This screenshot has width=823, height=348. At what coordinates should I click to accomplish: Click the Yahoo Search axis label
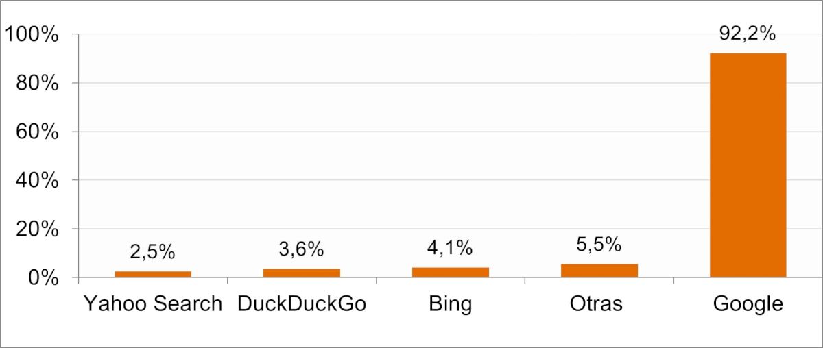(x=153, y=303)
